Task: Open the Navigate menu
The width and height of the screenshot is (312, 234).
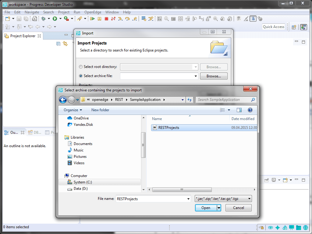Action: pyautogui.click(x=32, y=12)
